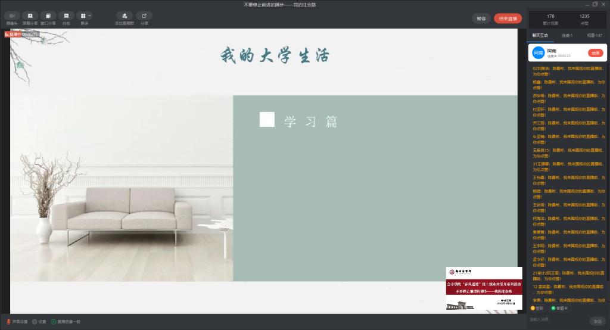610x330 pixels.
Task: Switch to the 聊天互动 chat tab
Action: click(x=540, y=36)
